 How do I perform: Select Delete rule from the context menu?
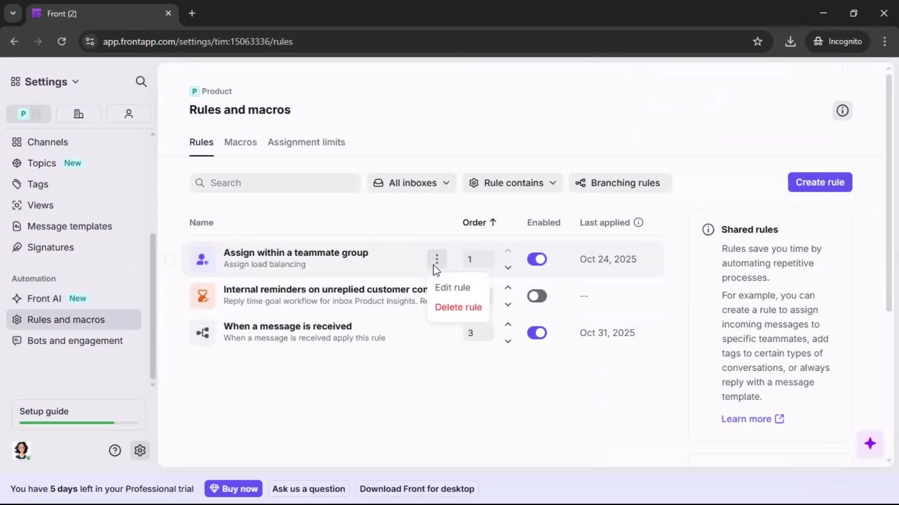pyautogui.click(x=458, y=307)
